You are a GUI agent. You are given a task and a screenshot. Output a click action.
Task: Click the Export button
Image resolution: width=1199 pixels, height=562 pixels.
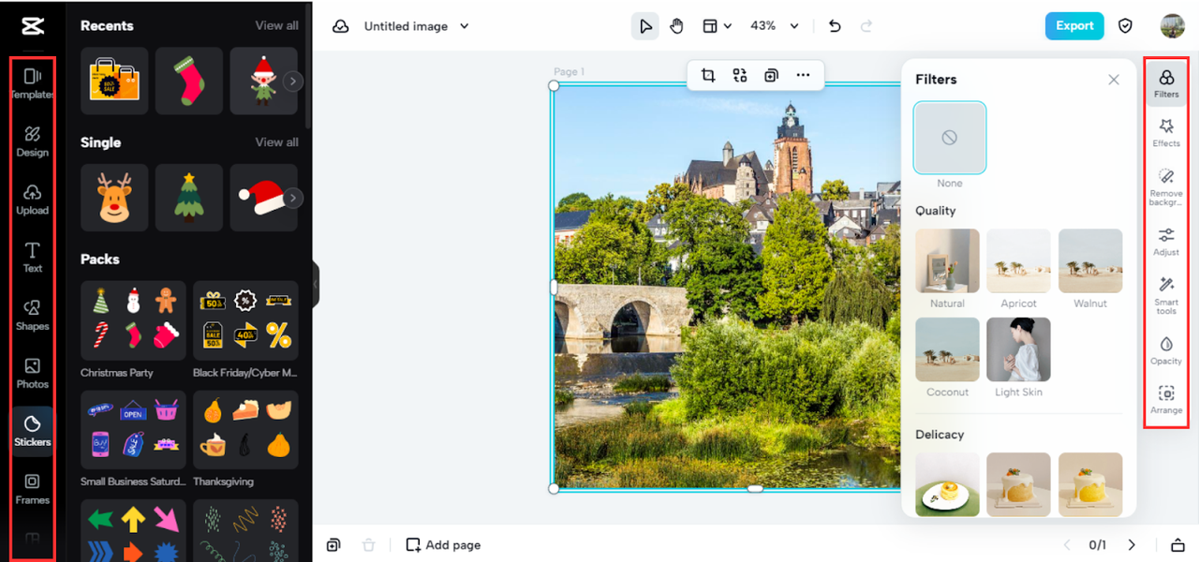[x=1074, y=26]
